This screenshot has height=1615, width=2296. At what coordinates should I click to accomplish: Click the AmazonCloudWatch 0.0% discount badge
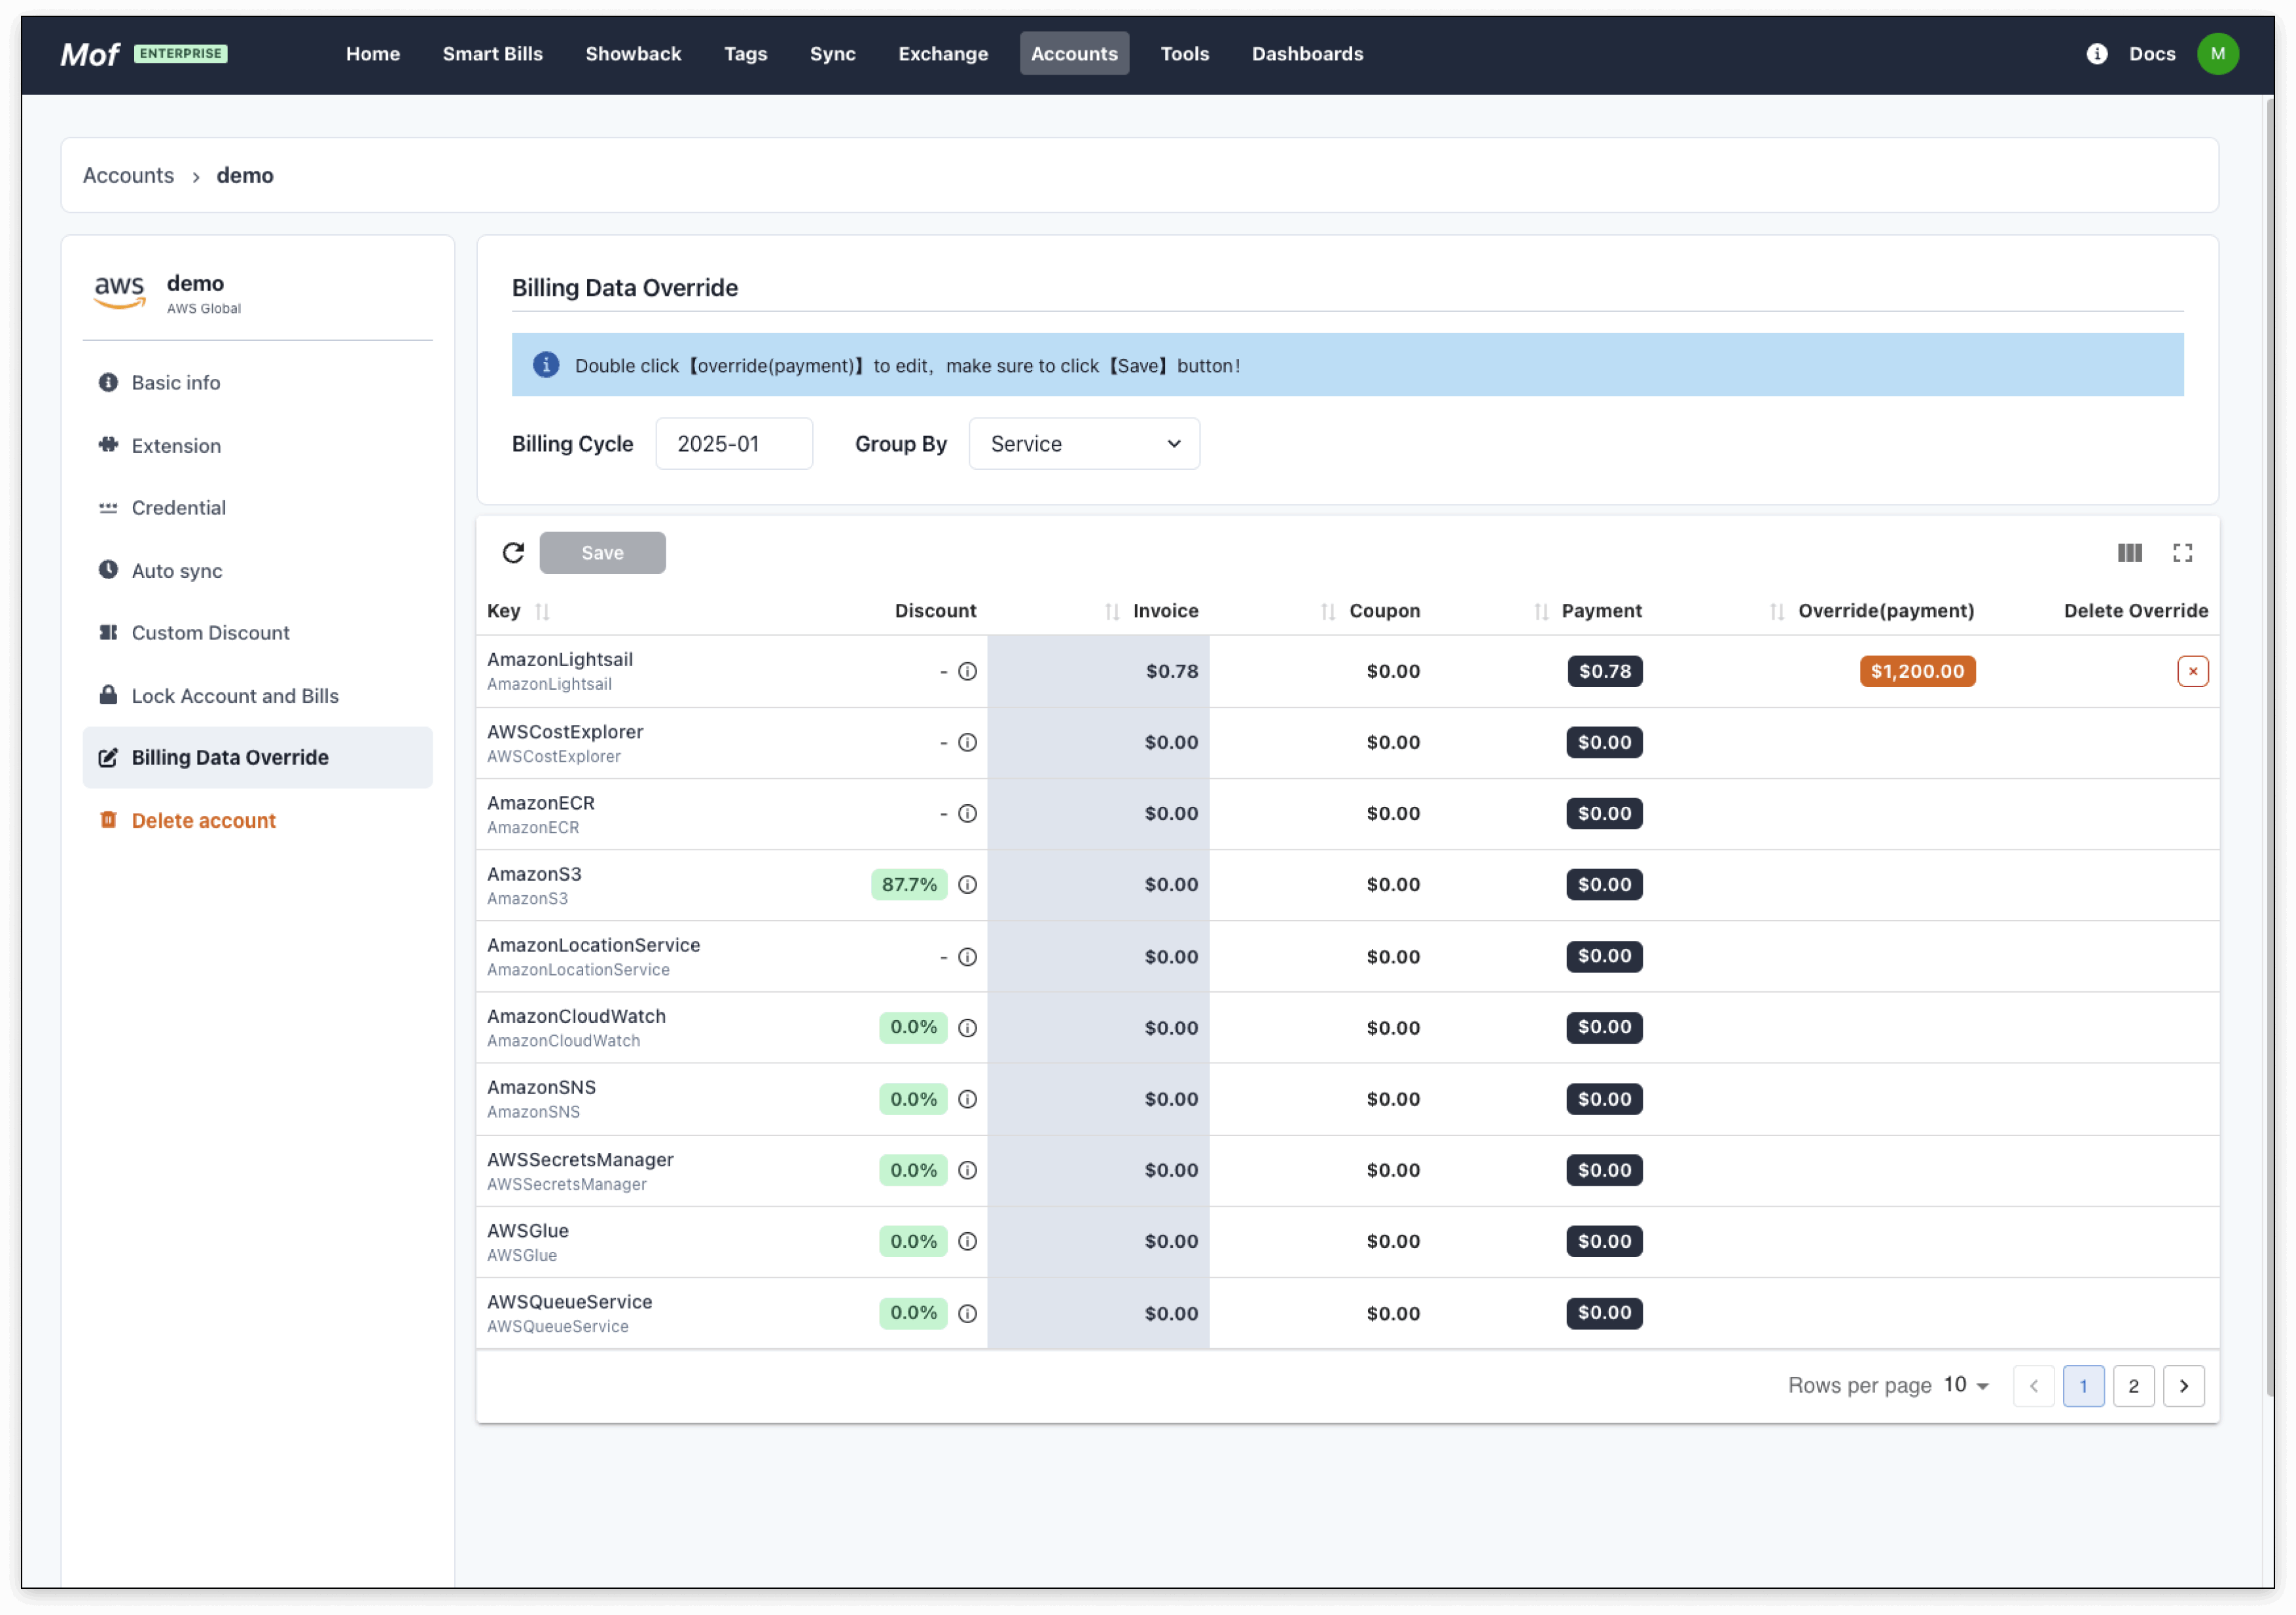[x=913, y=1027]
